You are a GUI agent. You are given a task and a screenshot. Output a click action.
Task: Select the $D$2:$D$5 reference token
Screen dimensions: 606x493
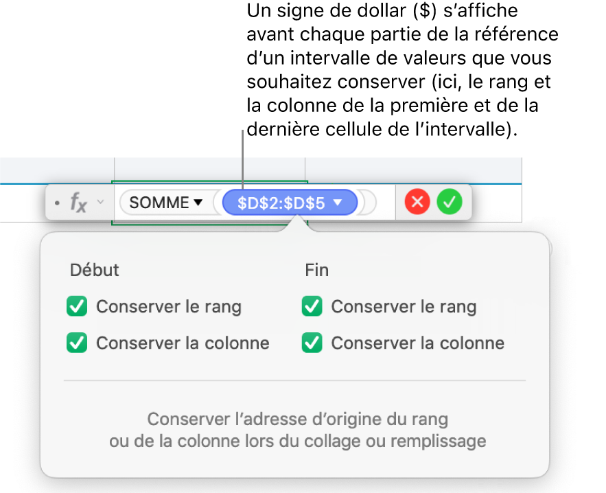click(x=281, y=203)
